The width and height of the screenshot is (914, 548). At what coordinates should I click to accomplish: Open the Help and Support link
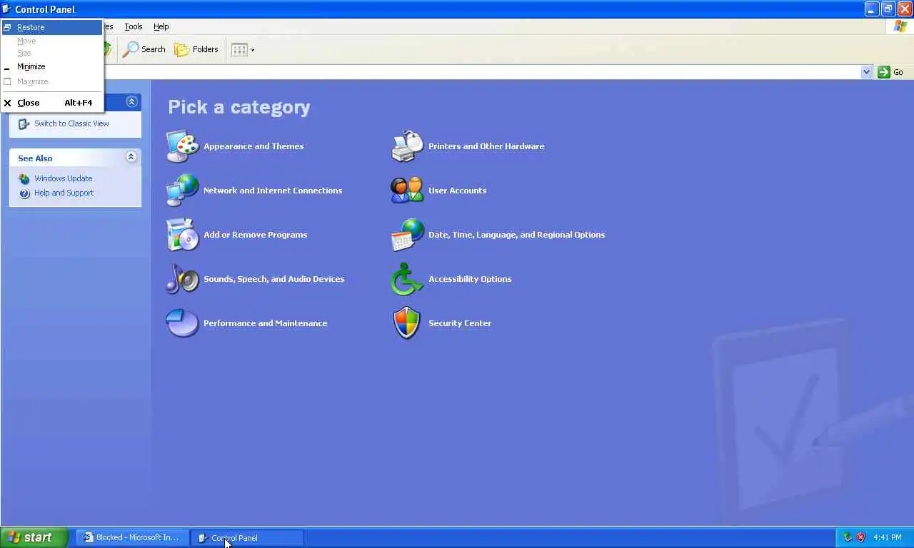pos(64,193)
